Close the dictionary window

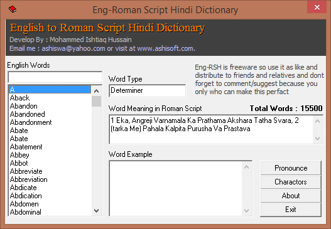317,7
